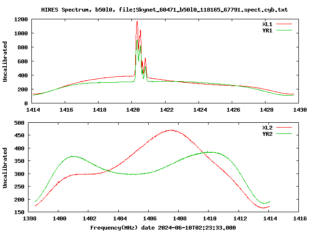Image resolution: width=309 pixels, height=232 pixels.
Task: Click the HIRES Spectrum title text
Action: coord(164,10)
